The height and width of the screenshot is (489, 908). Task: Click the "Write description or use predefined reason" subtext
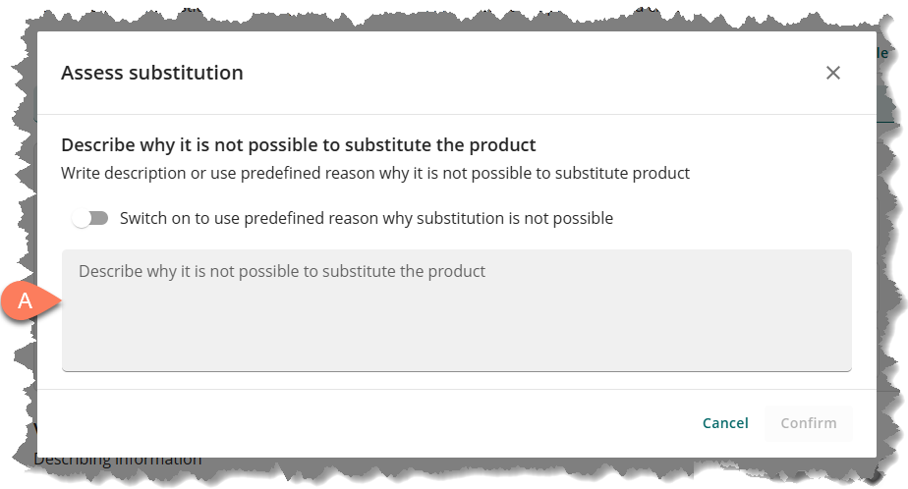374,173
